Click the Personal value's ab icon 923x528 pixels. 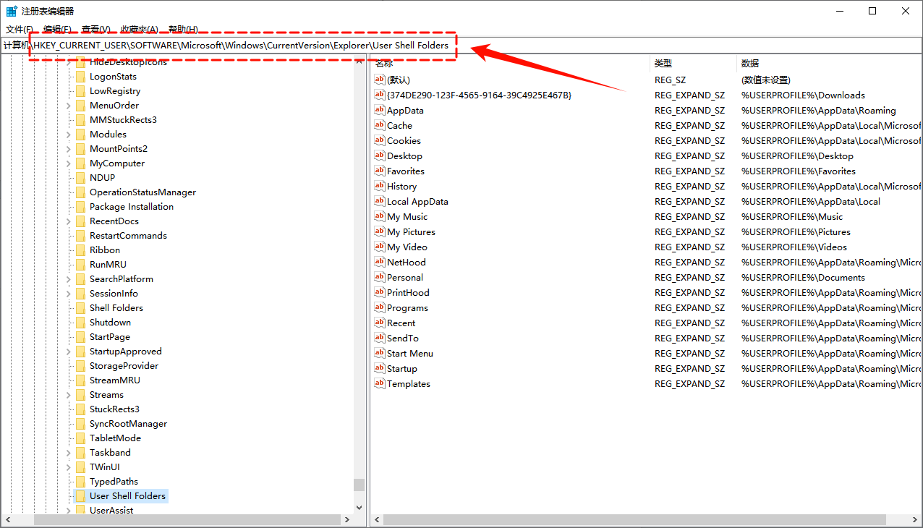point(379,277)
